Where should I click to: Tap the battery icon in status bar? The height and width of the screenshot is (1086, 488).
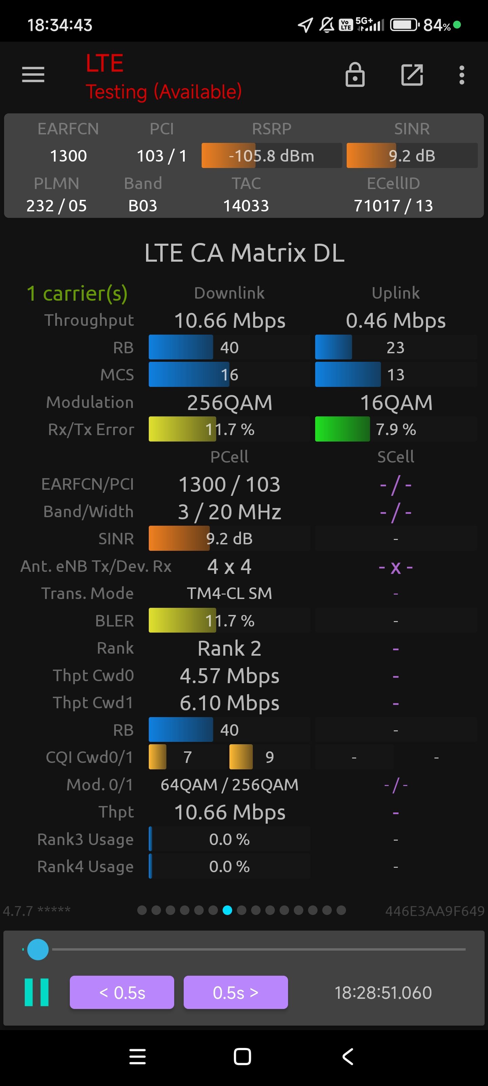pyautogui.click(x=404, y=25)
